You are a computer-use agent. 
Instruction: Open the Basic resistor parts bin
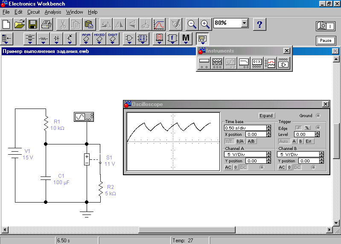(x=43, y=39)
